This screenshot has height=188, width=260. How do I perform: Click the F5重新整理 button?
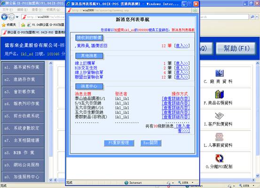click(x=119, y=143)
